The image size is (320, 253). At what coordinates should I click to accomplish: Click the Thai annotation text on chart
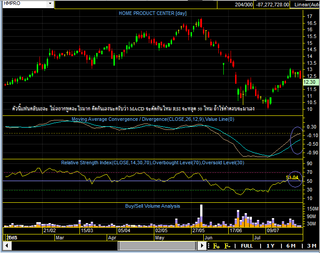[133, 109]
